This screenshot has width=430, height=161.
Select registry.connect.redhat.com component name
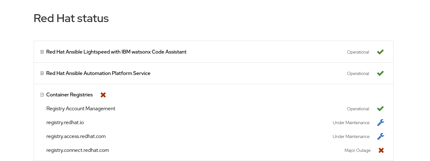coord(77,150)
